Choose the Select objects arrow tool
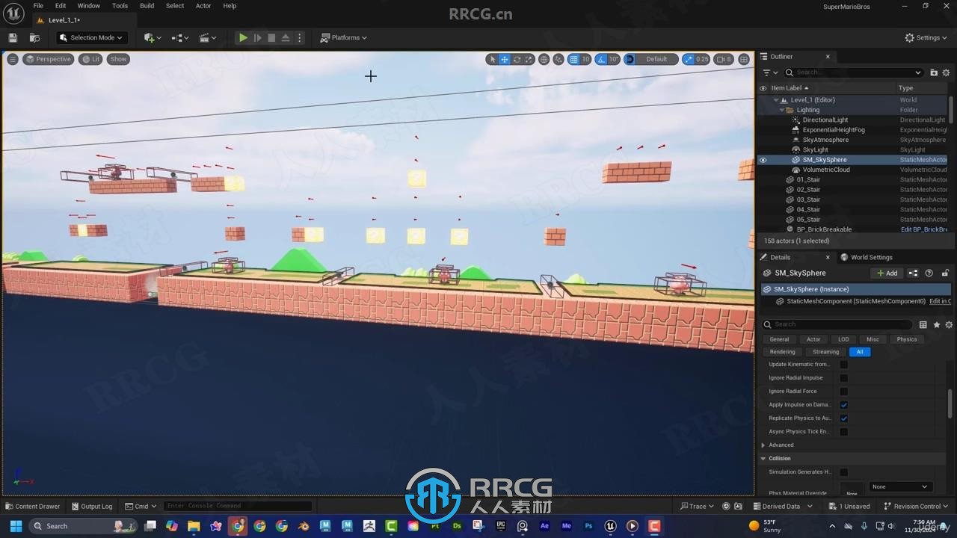The width and height of the screenshot is (957, 538). pos(492,59)
